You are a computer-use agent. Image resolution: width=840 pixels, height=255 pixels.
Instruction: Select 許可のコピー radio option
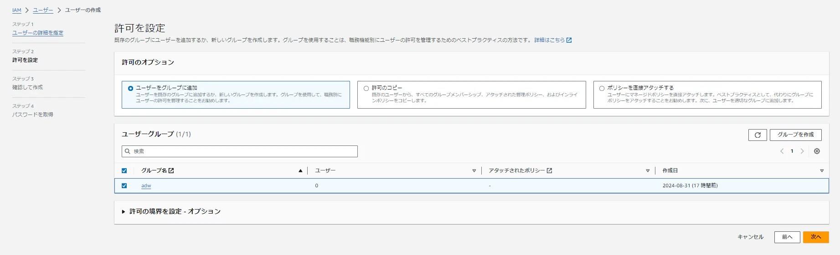(x=366, y=88)
